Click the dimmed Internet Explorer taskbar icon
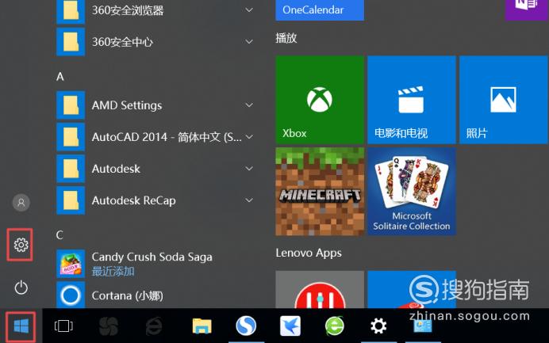Viewport: 549px width, 343px height. pyautogui.click(x=154, y=326)
